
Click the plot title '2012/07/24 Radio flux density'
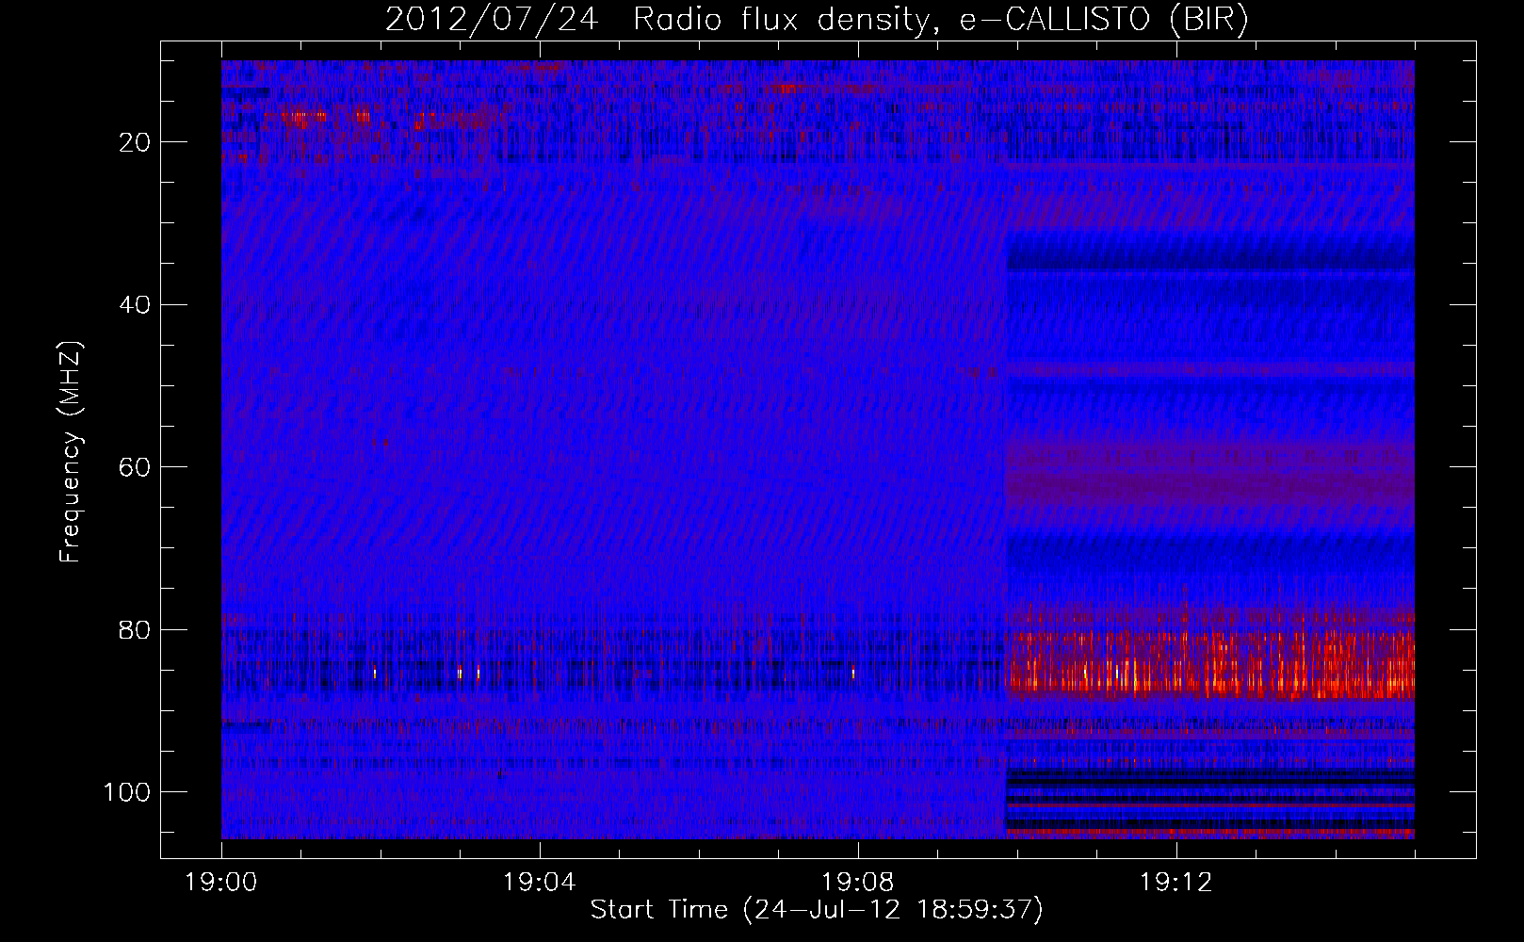pyautogui.click(x=817, y=20)
